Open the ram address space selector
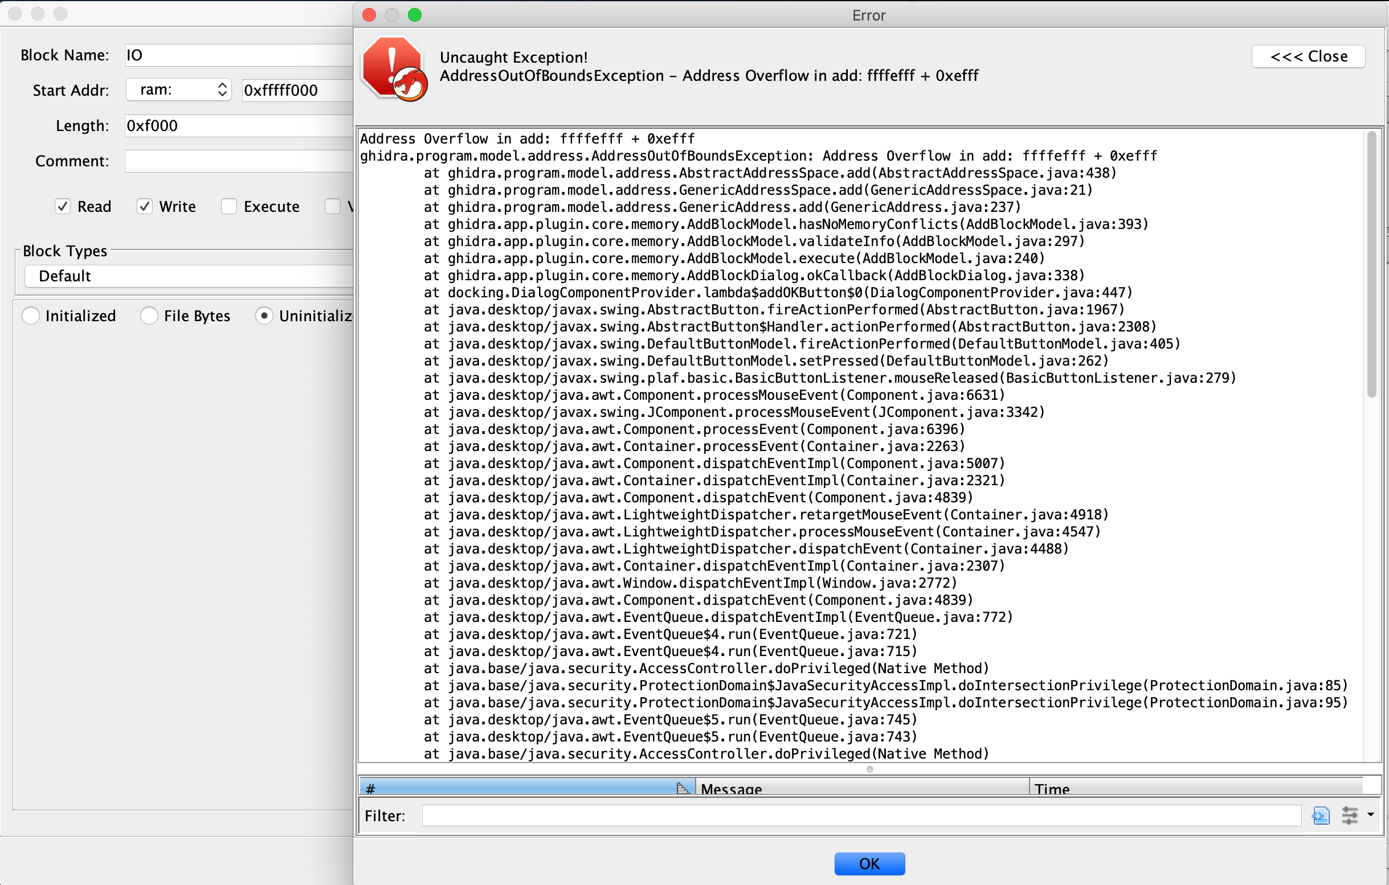The image size is (1389, 885). [x=178, y=89]
